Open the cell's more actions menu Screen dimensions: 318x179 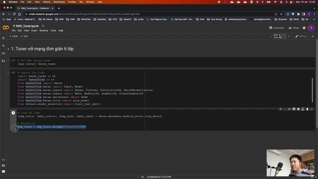[x=312, y=109]
